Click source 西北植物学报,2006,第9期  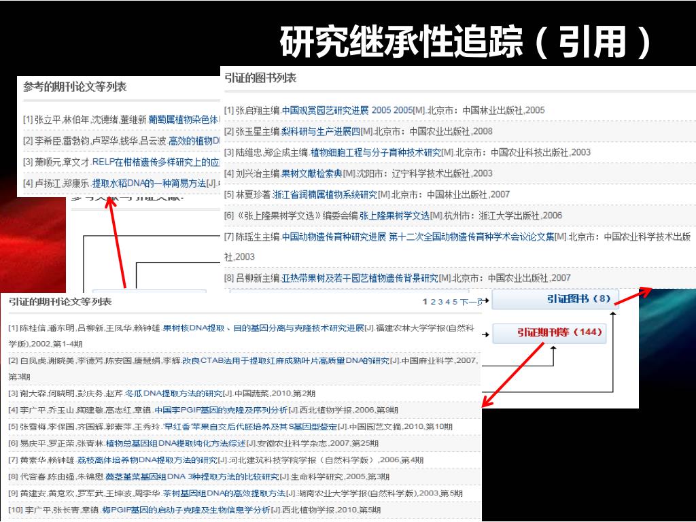click(349, 410)
